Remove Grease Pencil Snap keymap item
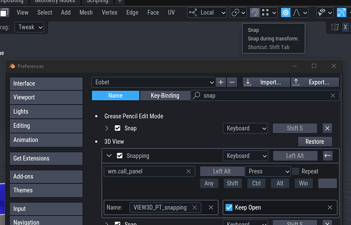This screenshot has height=225, width=351. click(327, 128)
